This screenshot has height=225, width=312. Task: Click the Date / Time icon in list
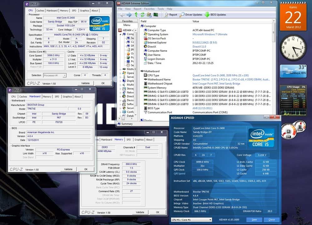[145, 63]
